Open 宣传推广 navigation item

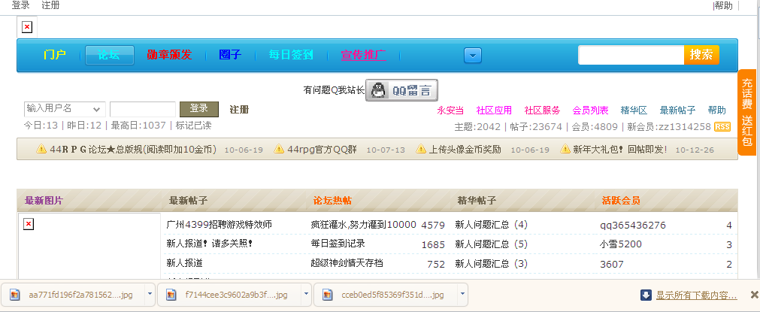click(x=364, y=55)
